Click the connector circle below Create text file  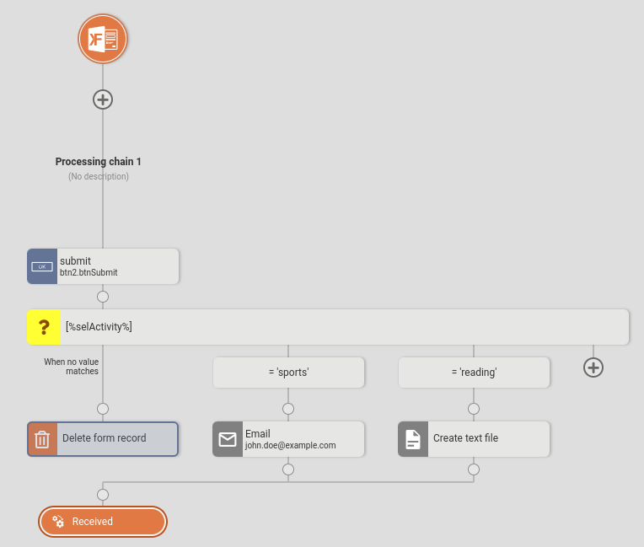coord(474,469)
